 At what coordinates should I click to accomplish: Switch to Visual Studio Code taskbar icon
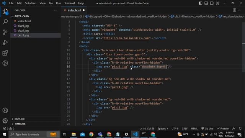[x=135, y=134]
